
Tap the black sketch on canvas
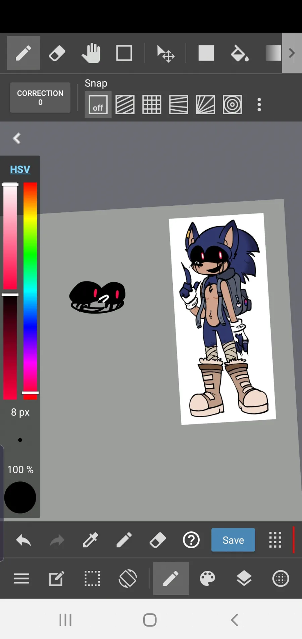(x=97, y=297)
